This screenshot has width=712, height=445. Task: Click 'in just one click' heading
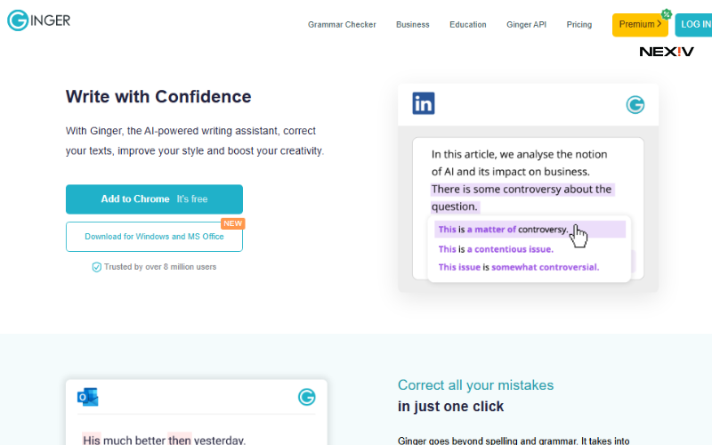click(450, 406)
